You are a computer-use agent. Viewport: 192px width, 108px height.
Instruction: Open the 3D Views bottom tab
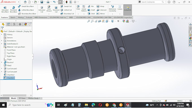pos(22,98)
